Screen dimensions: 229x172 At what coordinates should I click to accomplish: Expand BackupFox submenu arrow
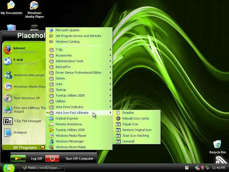click(x=110, y=67)
